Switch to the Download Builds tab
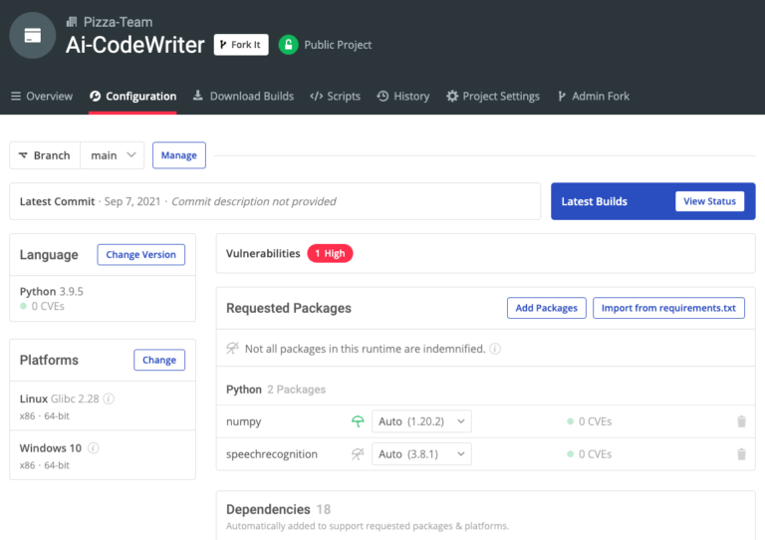The width and height of the screenshot is (765, 540). [243, 97]
